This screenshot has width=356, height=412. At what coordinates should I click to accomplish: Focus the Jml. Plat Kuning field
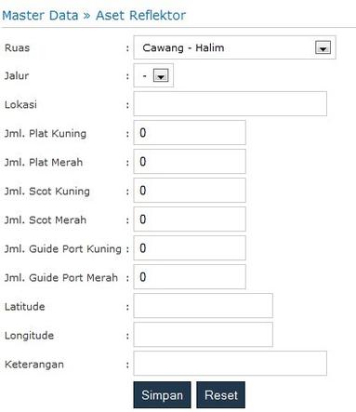[190, 133]
